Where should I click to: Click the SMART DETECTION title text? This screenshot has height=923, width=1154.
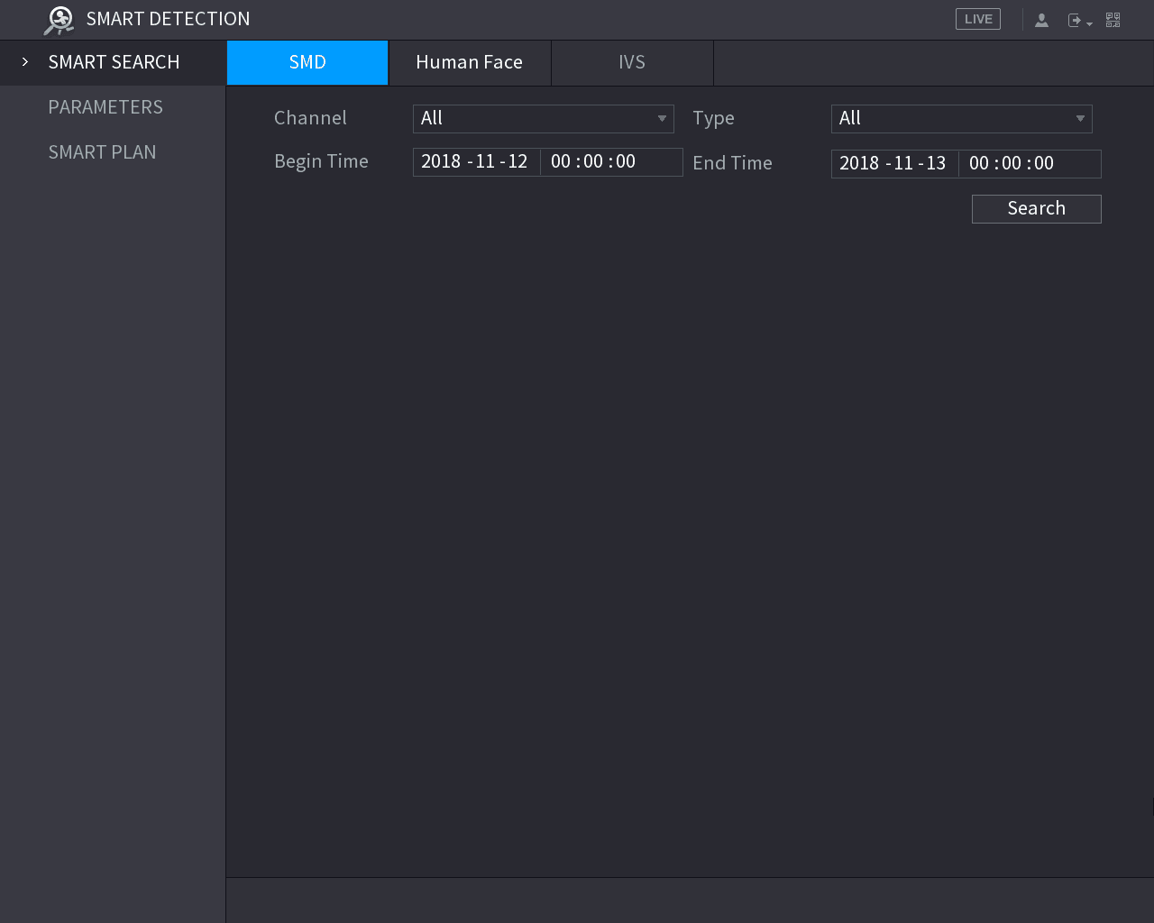(x=169, y=19)
